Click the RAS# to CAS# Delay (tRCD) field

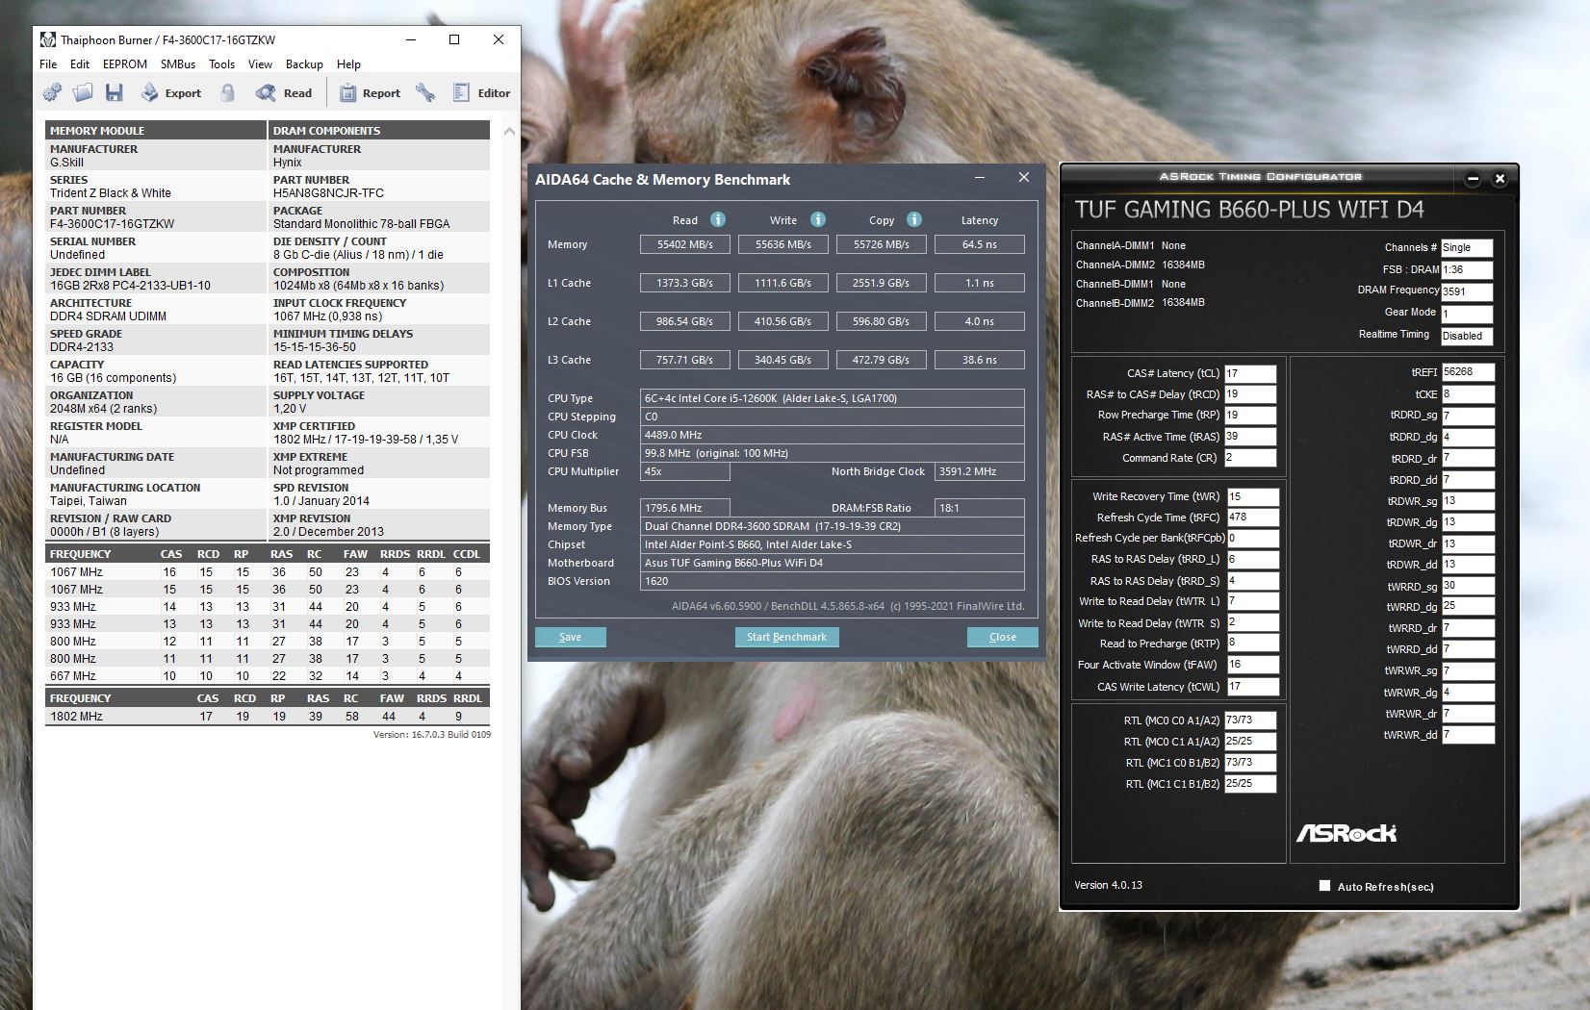[1250, 394]
